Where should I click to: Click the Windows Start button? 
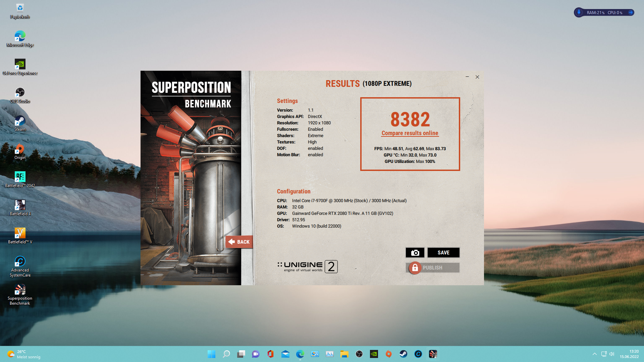click(x=211, y=354)
